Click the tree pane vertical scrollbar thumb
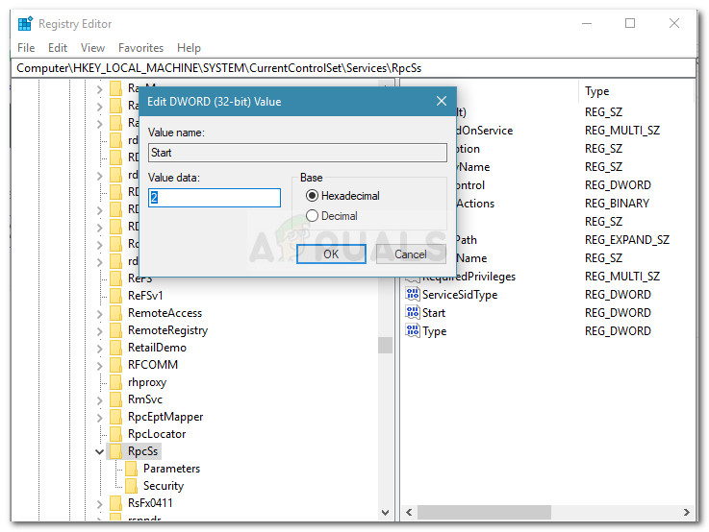Screen dimensions: 709x532 tap(385, 345)
